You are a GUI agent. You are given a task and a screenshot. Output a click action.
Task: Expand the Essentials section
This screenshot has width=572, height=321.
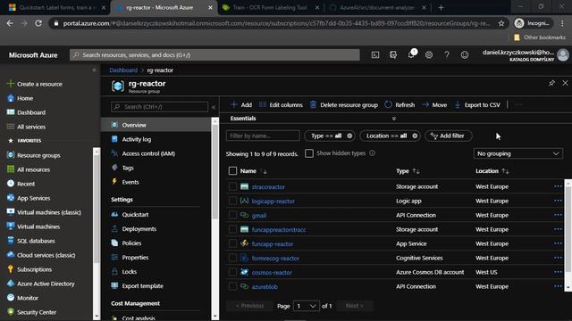393,119
